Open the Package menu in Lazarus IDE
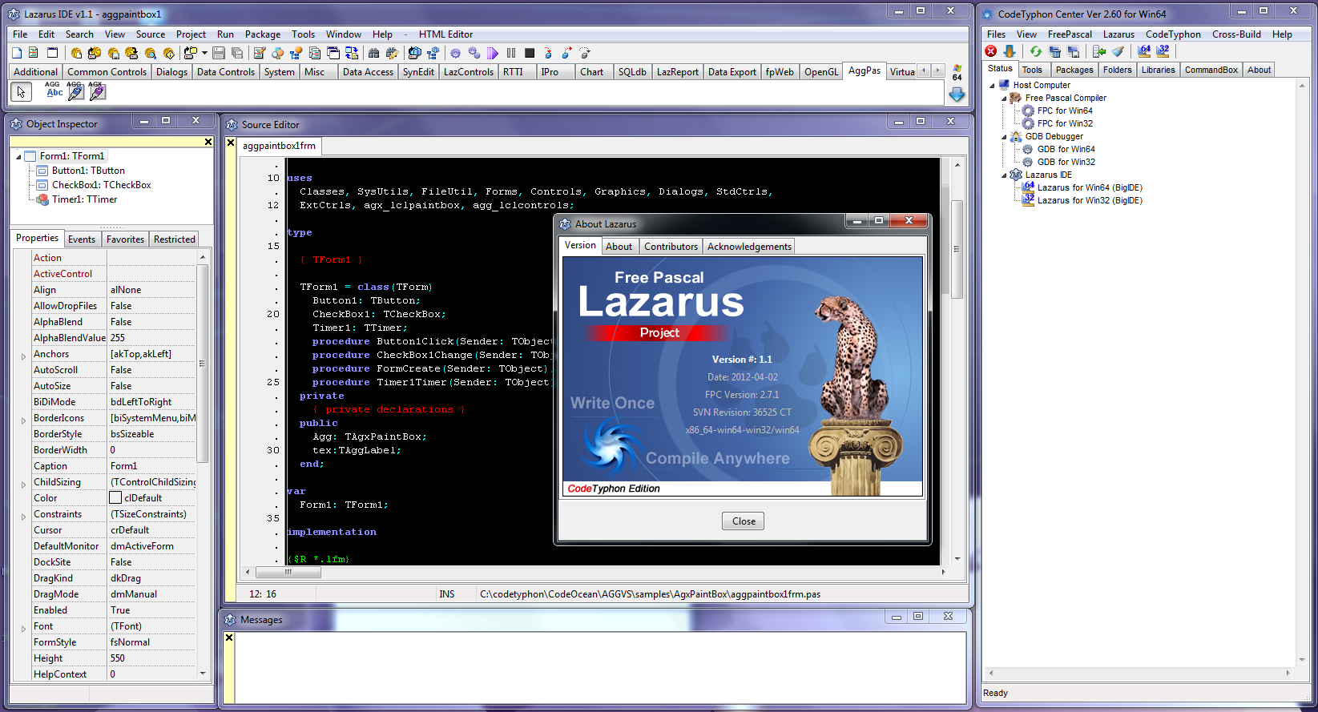Image resolution: width=1318 pixels, height=712 pixels. click(263, 34)
